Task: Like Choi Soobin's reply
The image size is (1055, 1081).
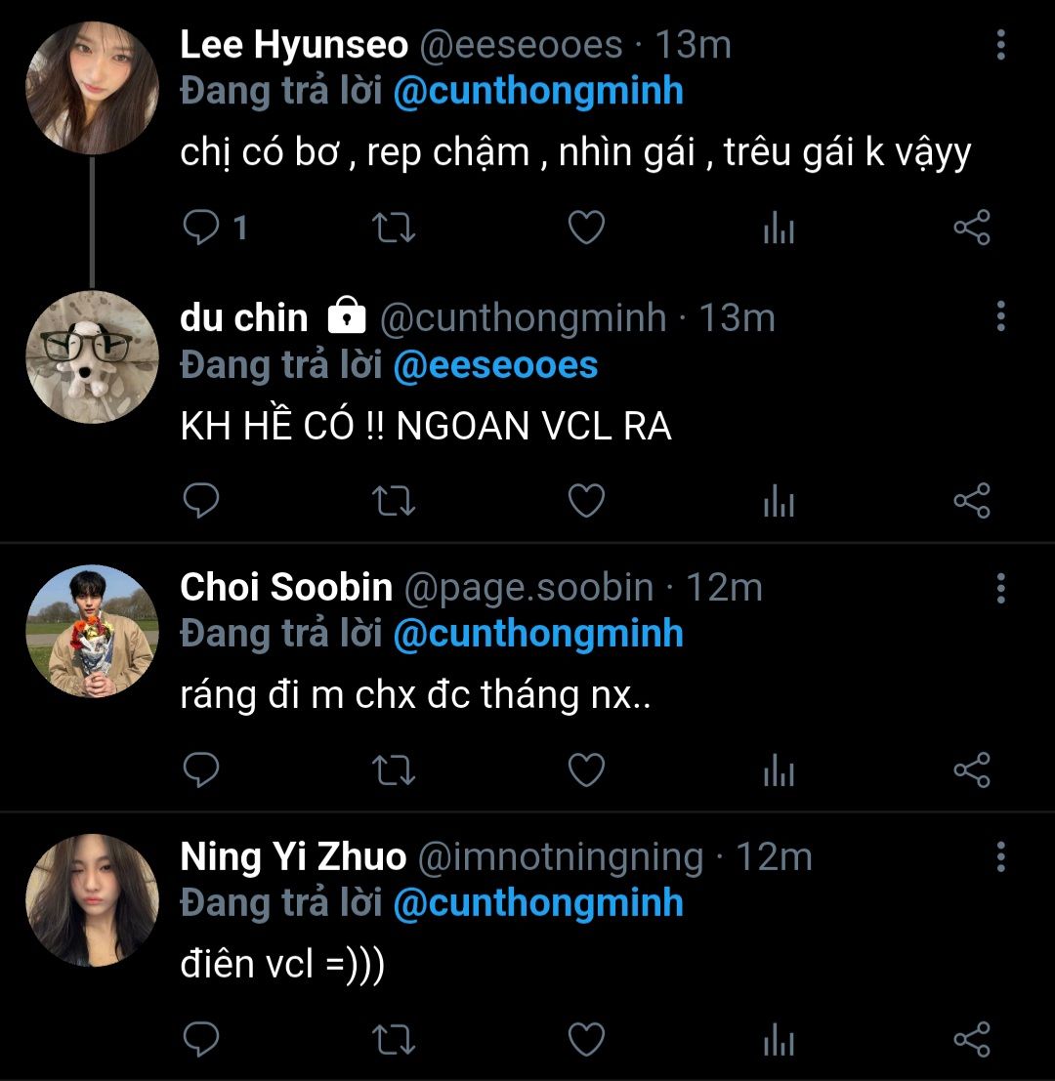Action: pyautogui.click(x=587, y=770)
